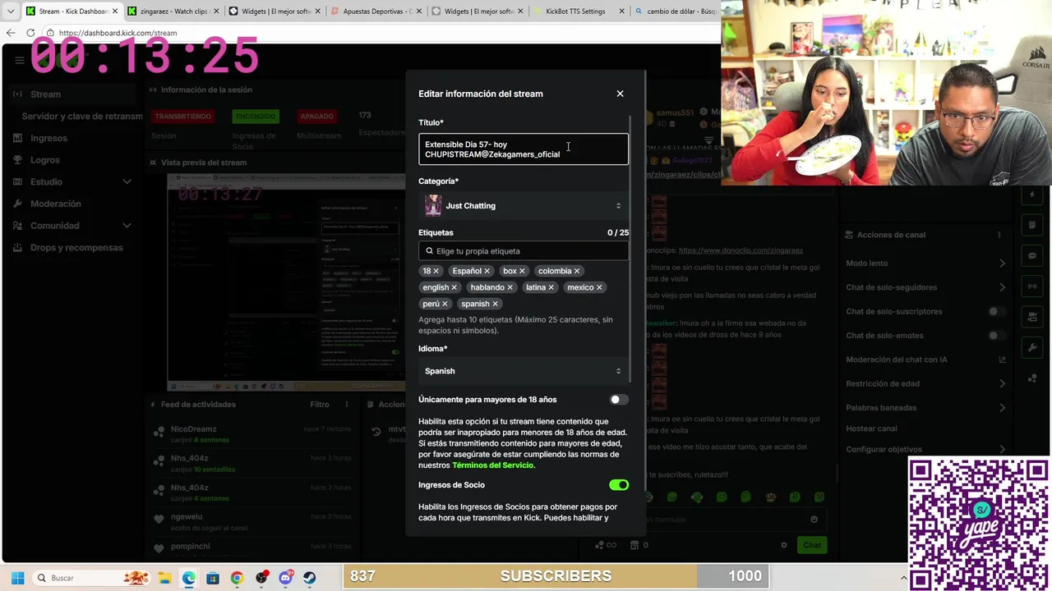Go back in the browser
The image size is (1052, 591).
click(11, 33)
